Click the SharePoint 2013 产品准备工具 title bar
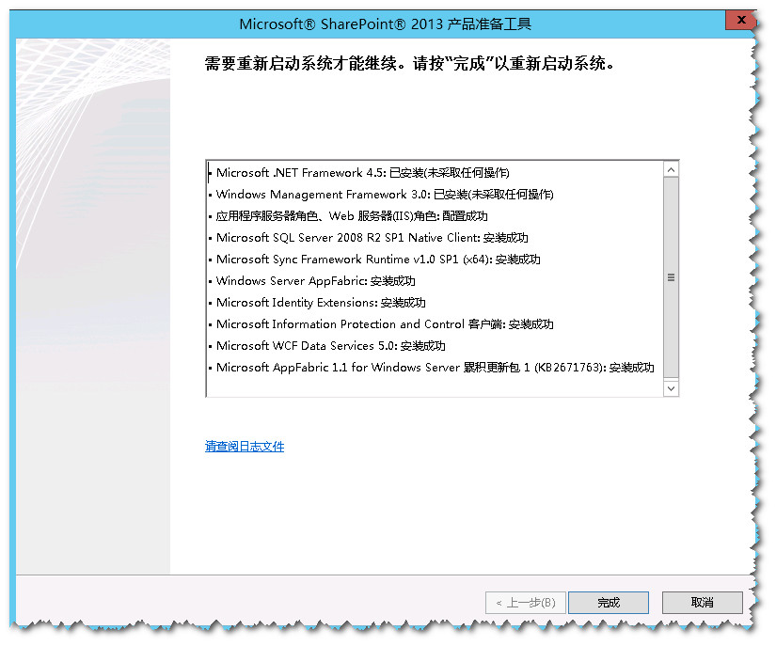 click(x=386, y=24)
